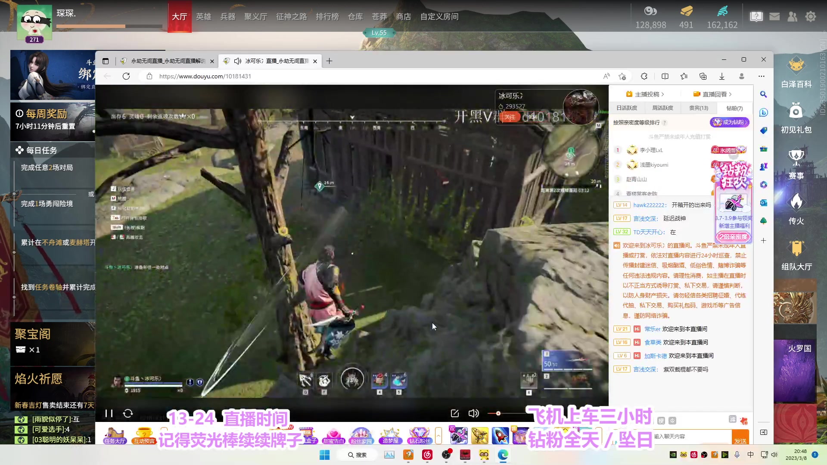827x465 pixels.
Task: Open the 钻石粉丝 diamond fan icon
Action: [420, 436]
